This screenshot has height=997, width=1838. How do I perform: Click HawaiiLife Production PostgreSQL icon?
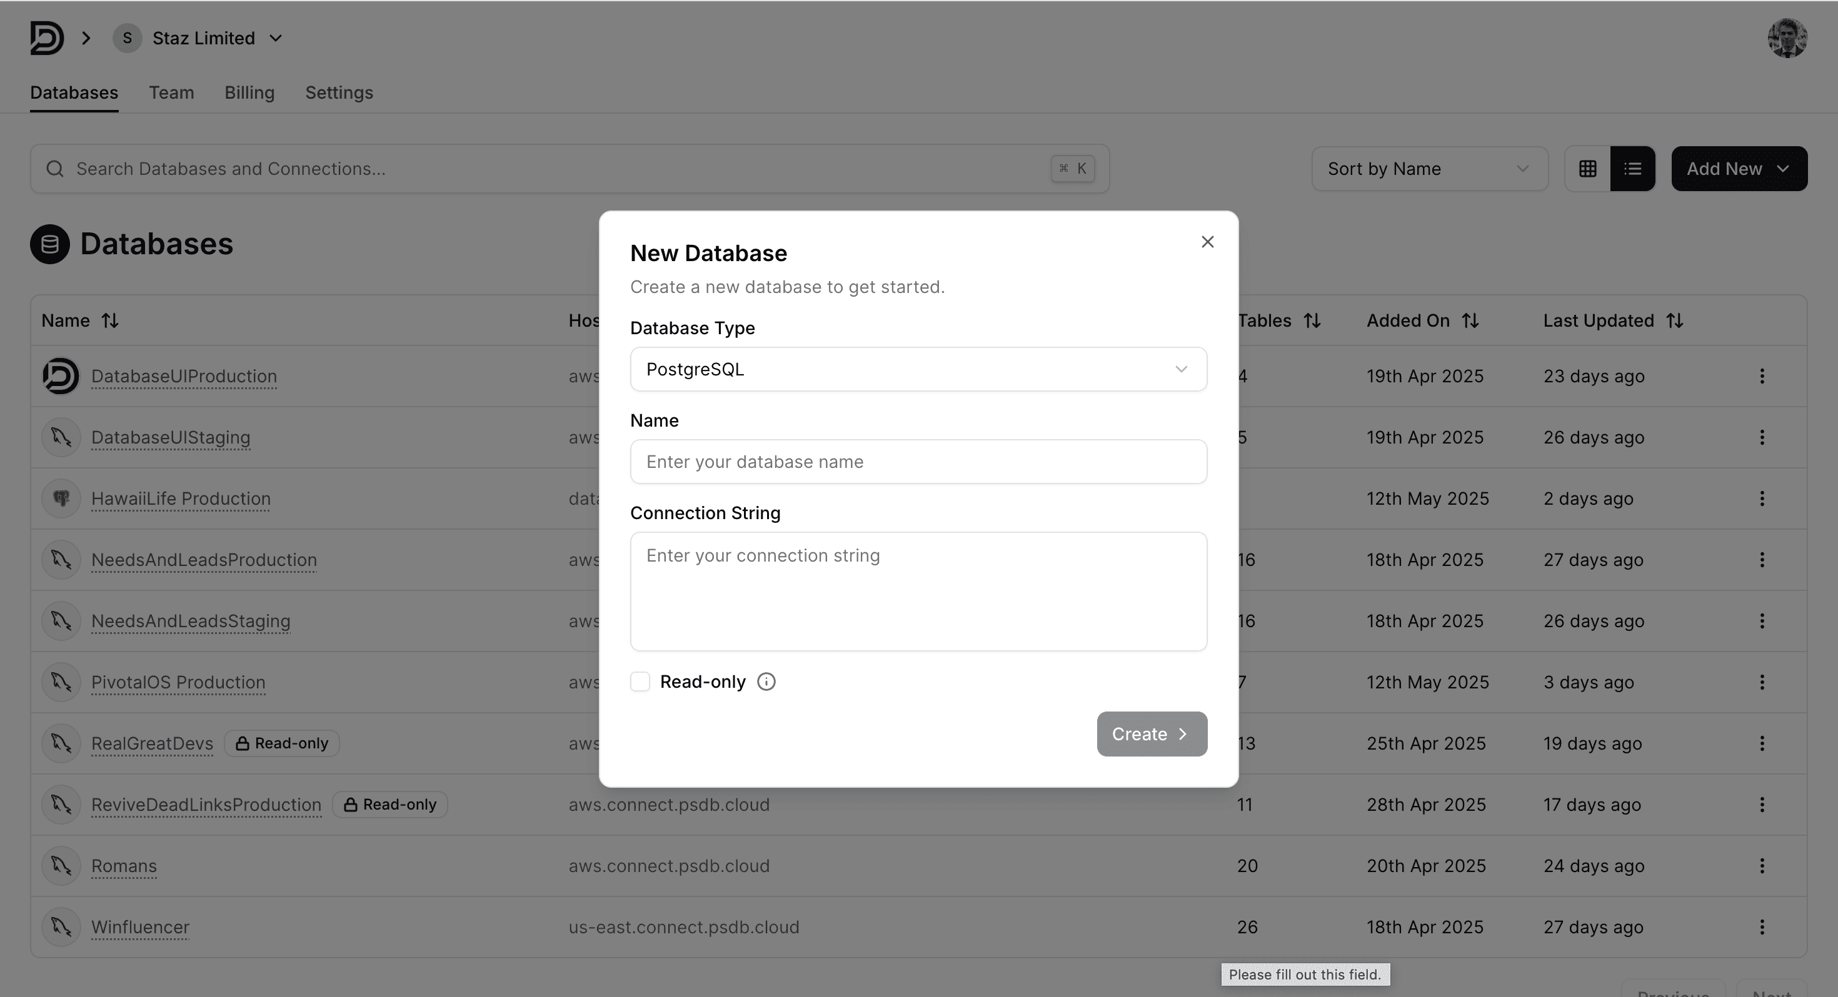(61, 498)
